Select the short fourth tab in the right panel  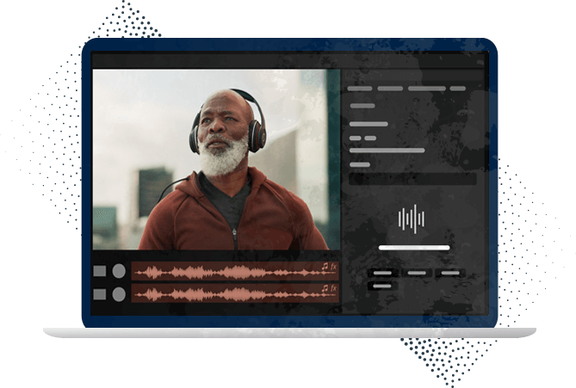(x=457, y=89)
